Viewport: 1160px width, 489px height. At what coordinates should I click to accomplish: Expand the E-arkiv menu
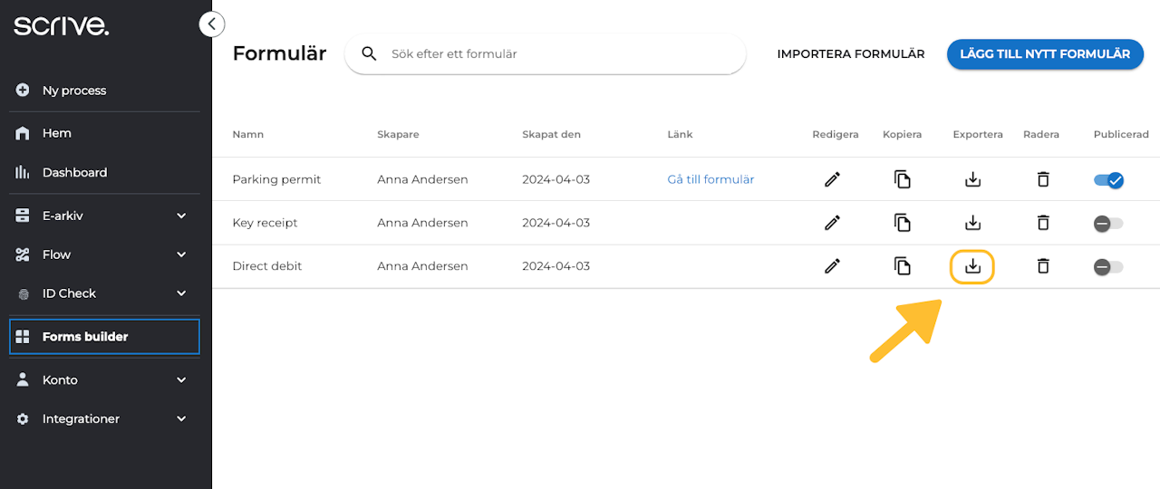(181, 216)
